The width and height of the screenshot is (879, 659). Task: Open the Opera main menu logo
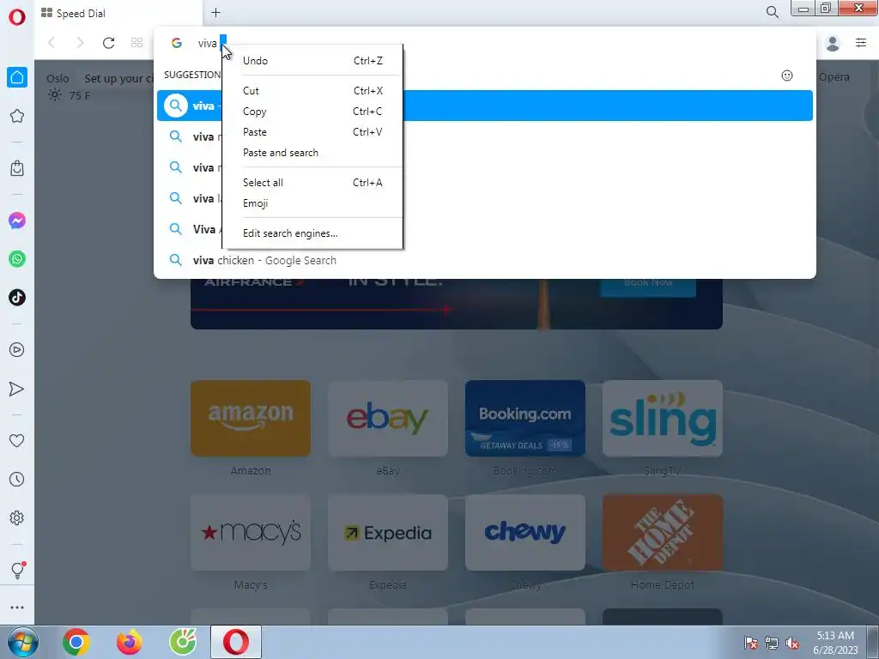point(17,17)
